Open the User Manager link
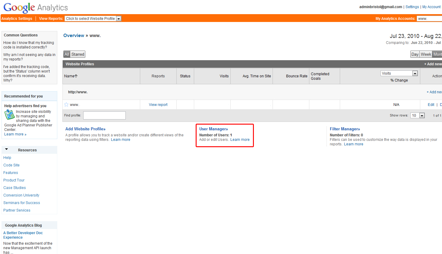 [213, 129]
